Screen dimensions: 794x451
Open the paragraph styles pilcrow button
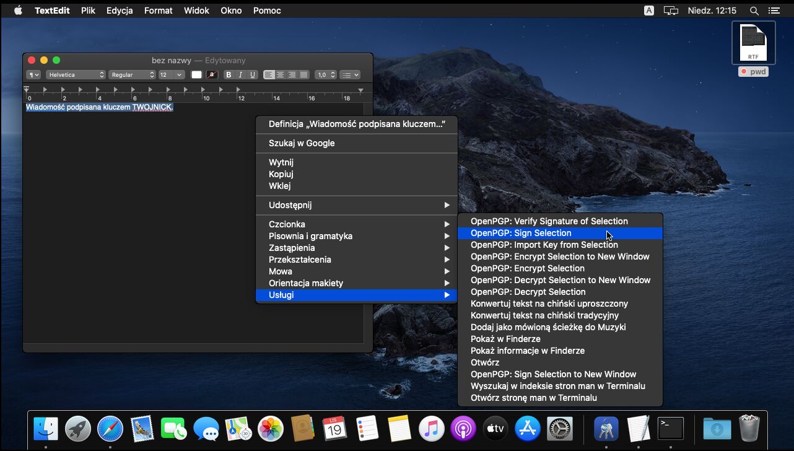[33, 75]
